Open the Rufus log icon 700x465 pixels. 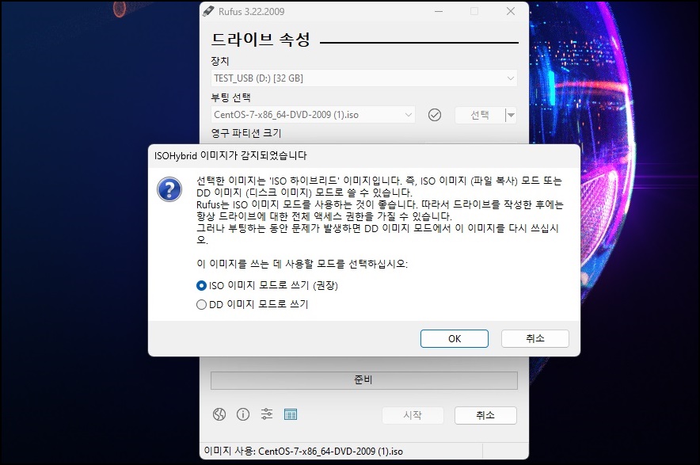tap(290, 414)
